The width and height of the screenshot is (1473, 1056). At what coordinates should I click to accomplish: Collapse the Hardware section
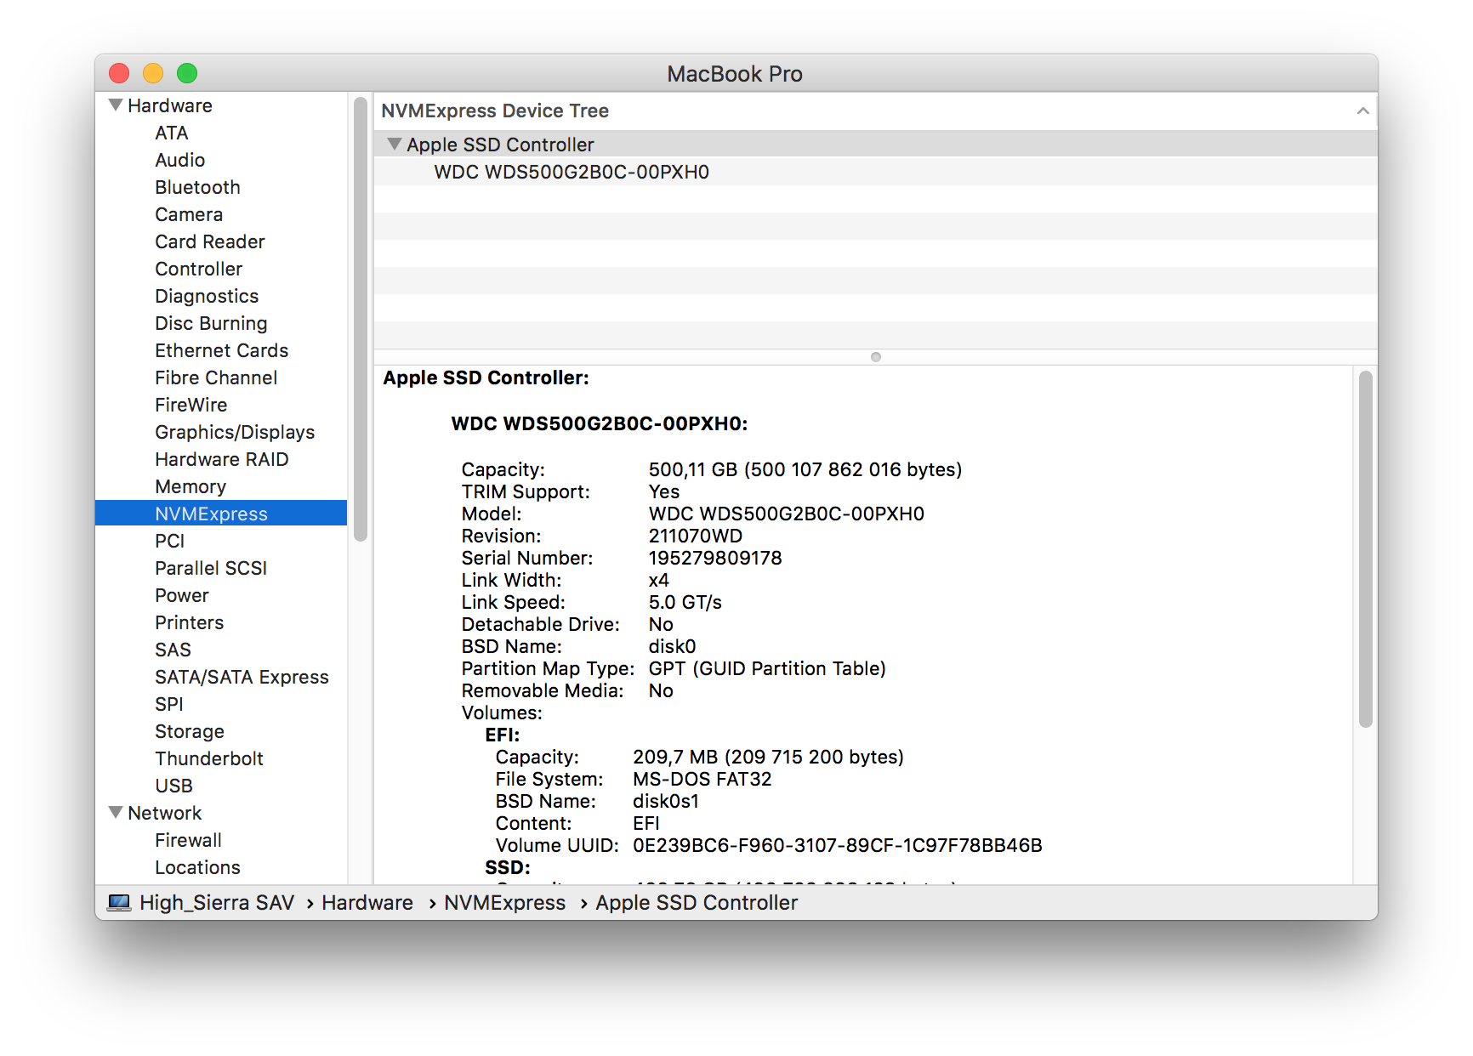tap(116, 104)
